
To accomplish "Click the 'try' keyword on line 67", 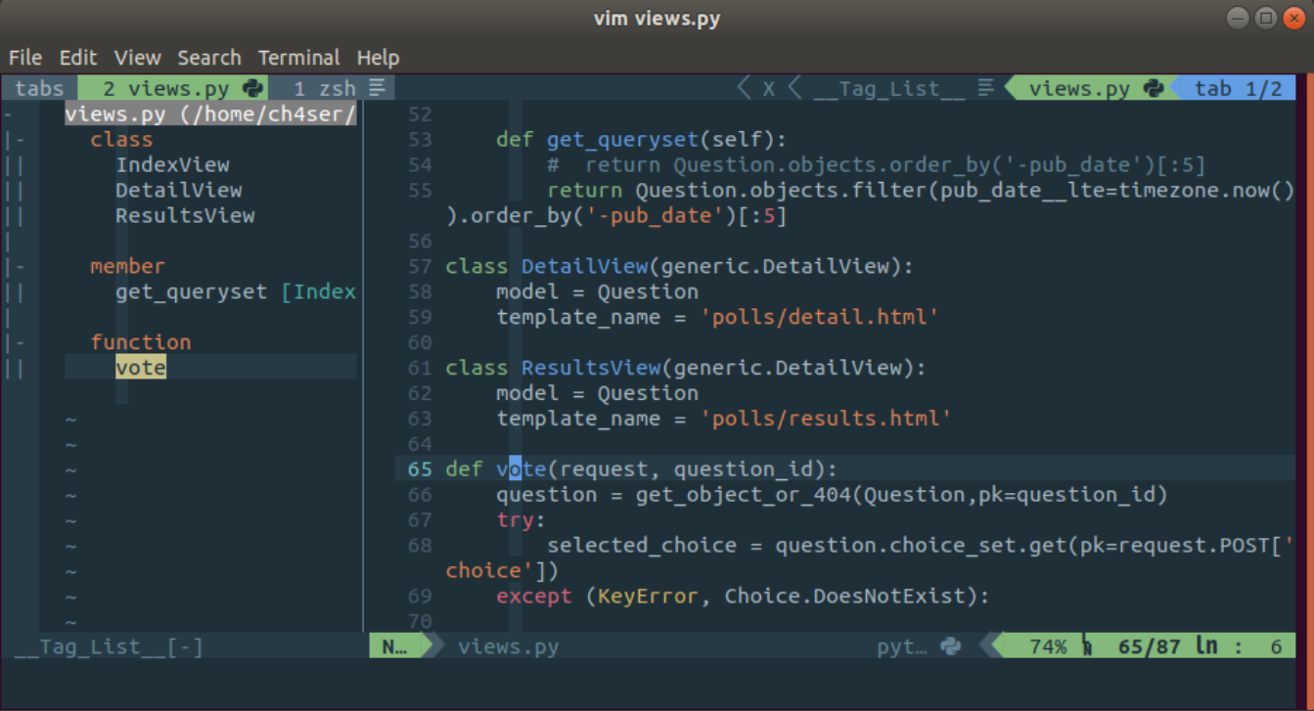I will click(x=516, y=520).
